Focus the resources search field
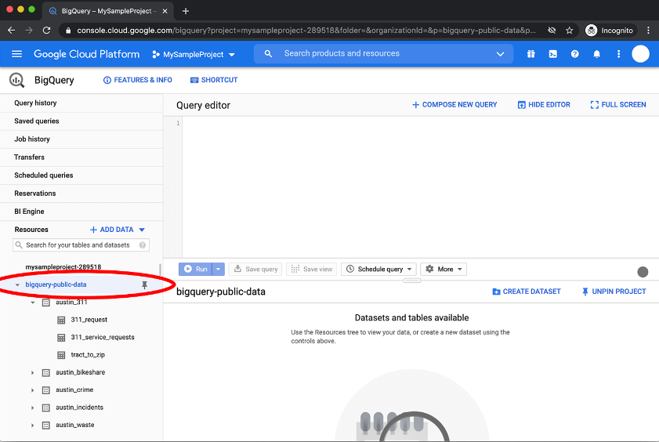Screen dimensions: 659x442 coord(81,245)
